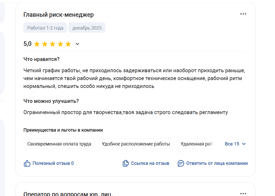Click the Удобное расположение работы tag

136,144
